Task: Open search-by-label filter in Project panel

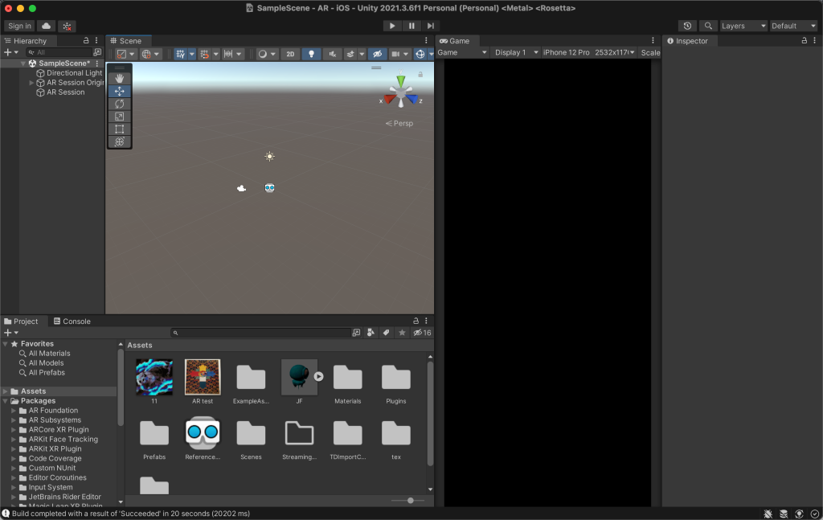Action: (x=387, y=333)
